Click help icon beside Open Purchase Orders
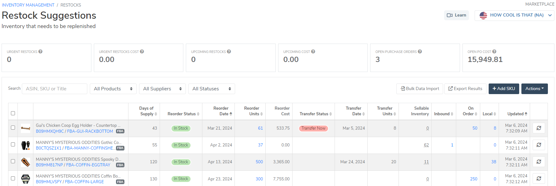The width and height of the screenshot is (556, 186). click(420, 52)
